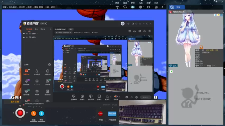Open the hexagon settings gear in bottom bar
This screenshot has width=225, height=126.
point(136,97)
